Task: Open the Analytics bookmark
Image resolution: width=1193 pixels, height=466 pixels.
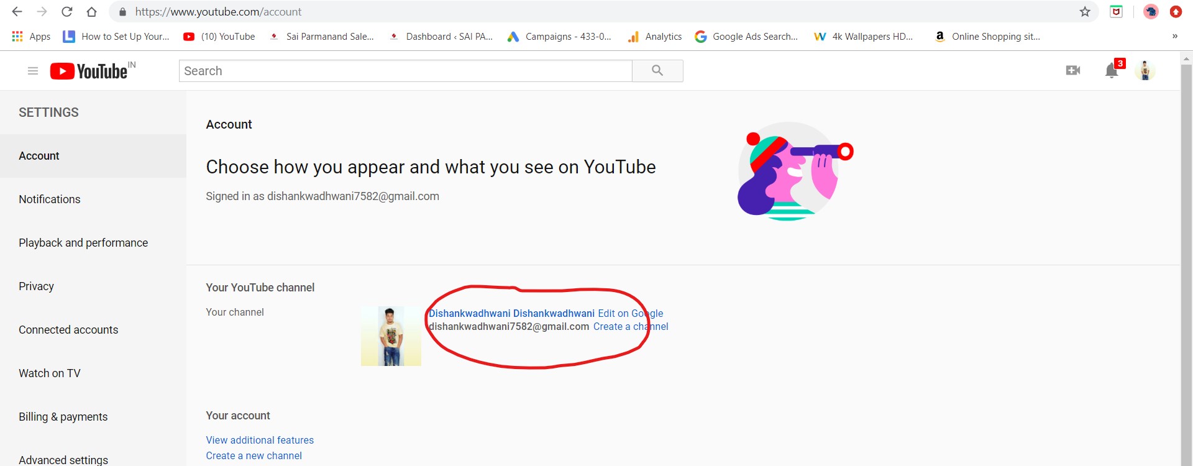Action: point(655,37)
